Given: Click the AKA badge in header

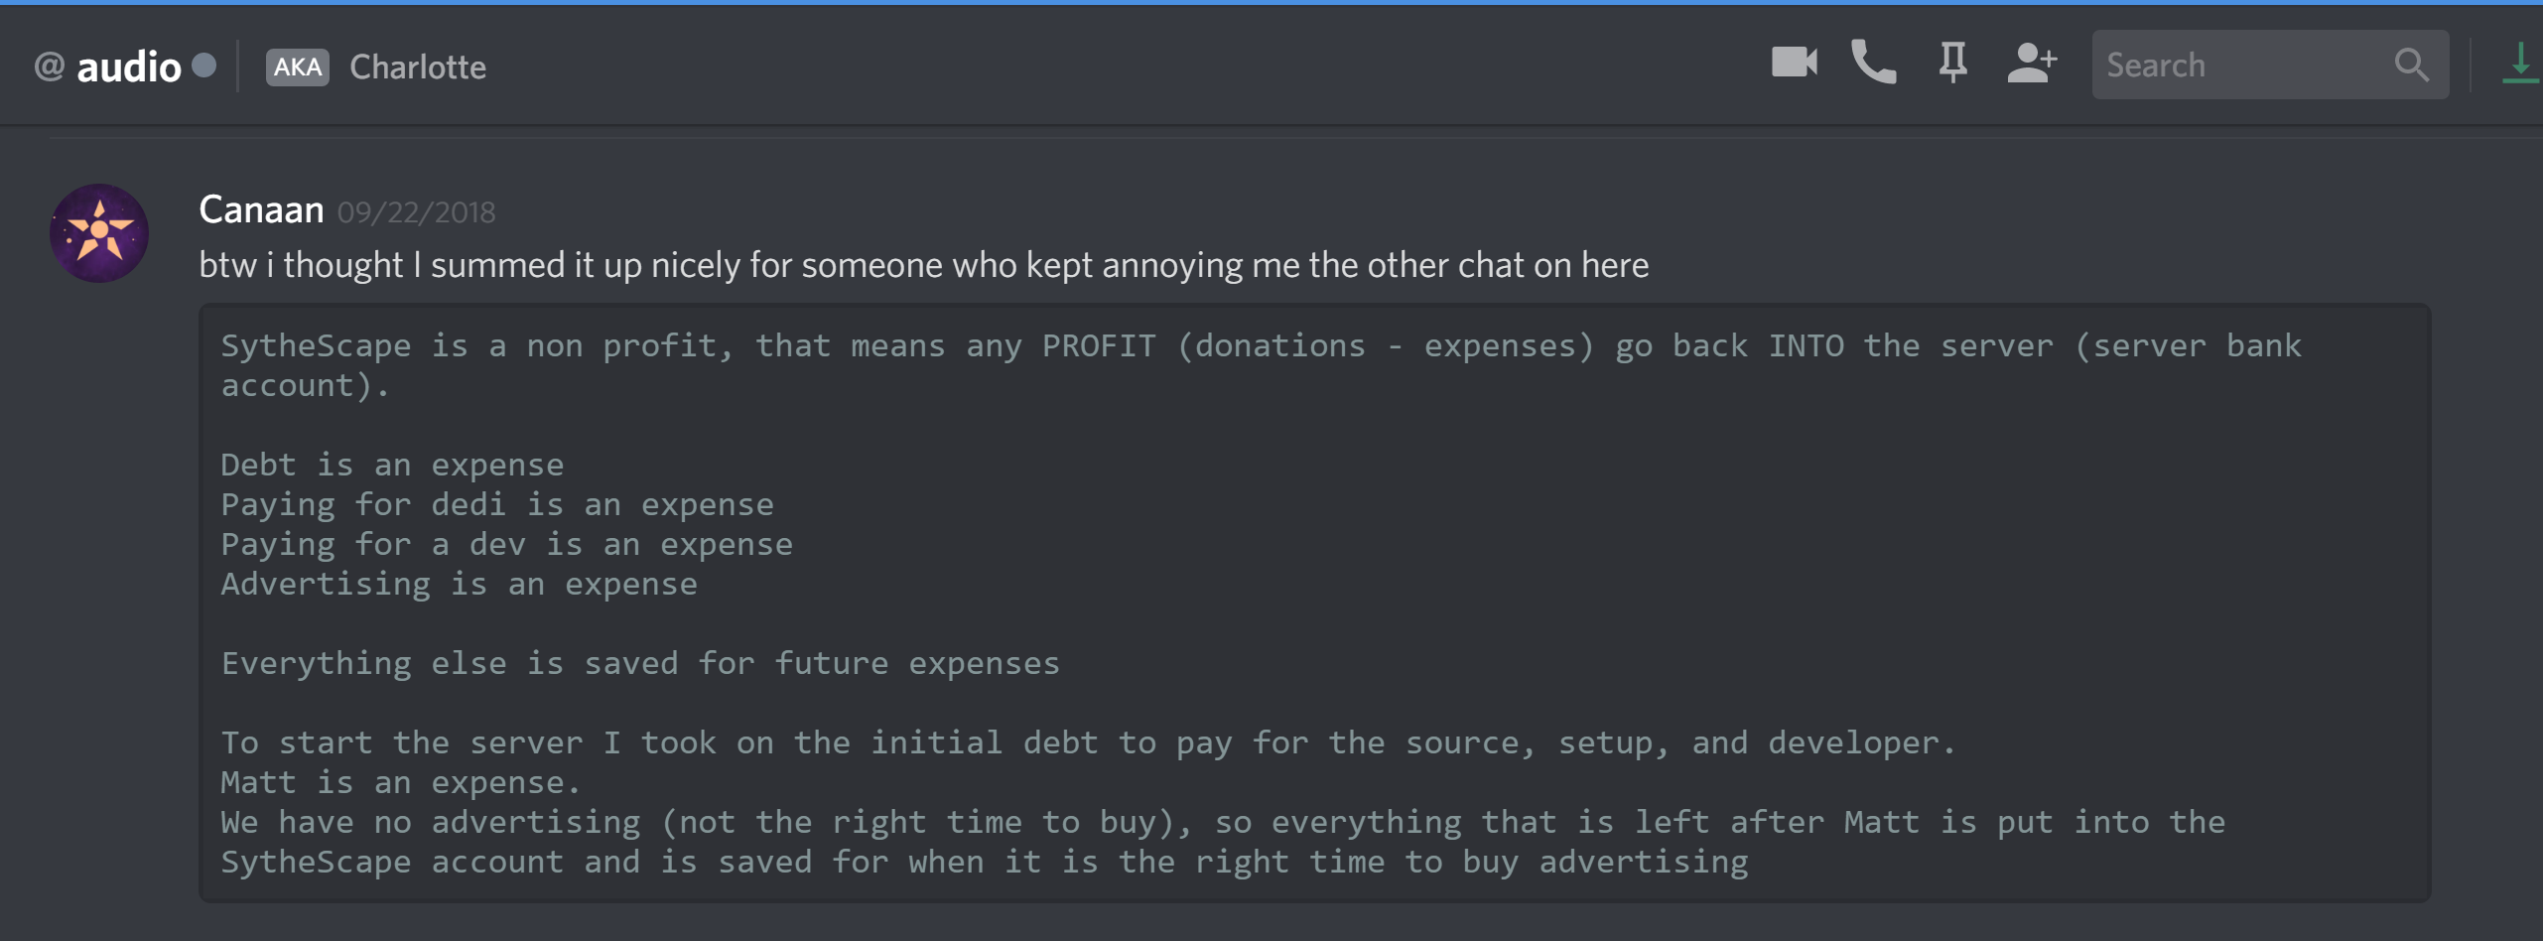Looking at the screenshot, I should (x=297, y=67).
